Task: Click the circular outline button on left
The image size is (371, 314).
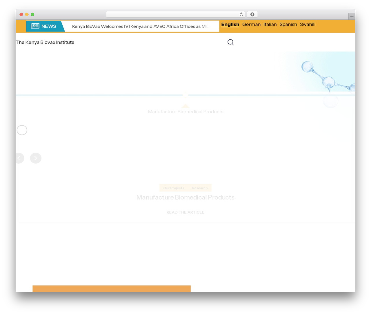Action: [x=22, y=130]
